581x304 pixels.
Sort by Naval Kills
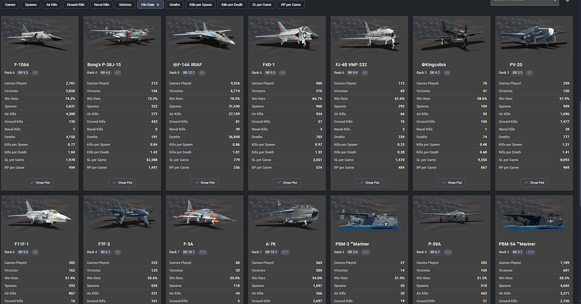tap(102, 5)
